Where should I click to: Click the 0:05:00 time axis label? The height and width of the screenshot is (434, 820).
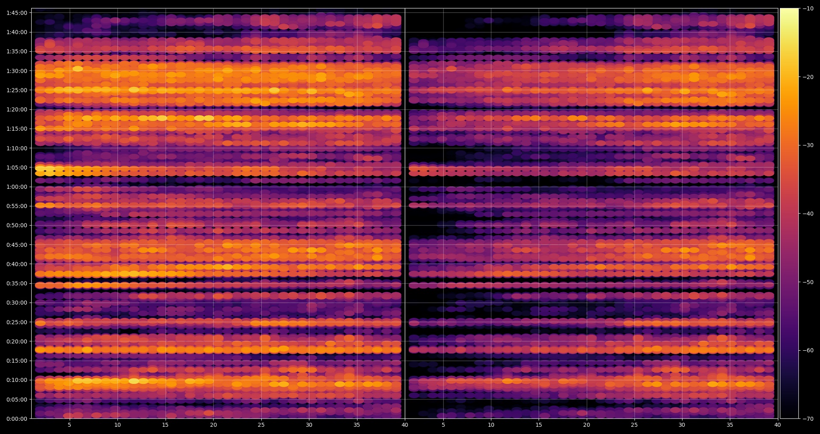(x=17, y=399)
